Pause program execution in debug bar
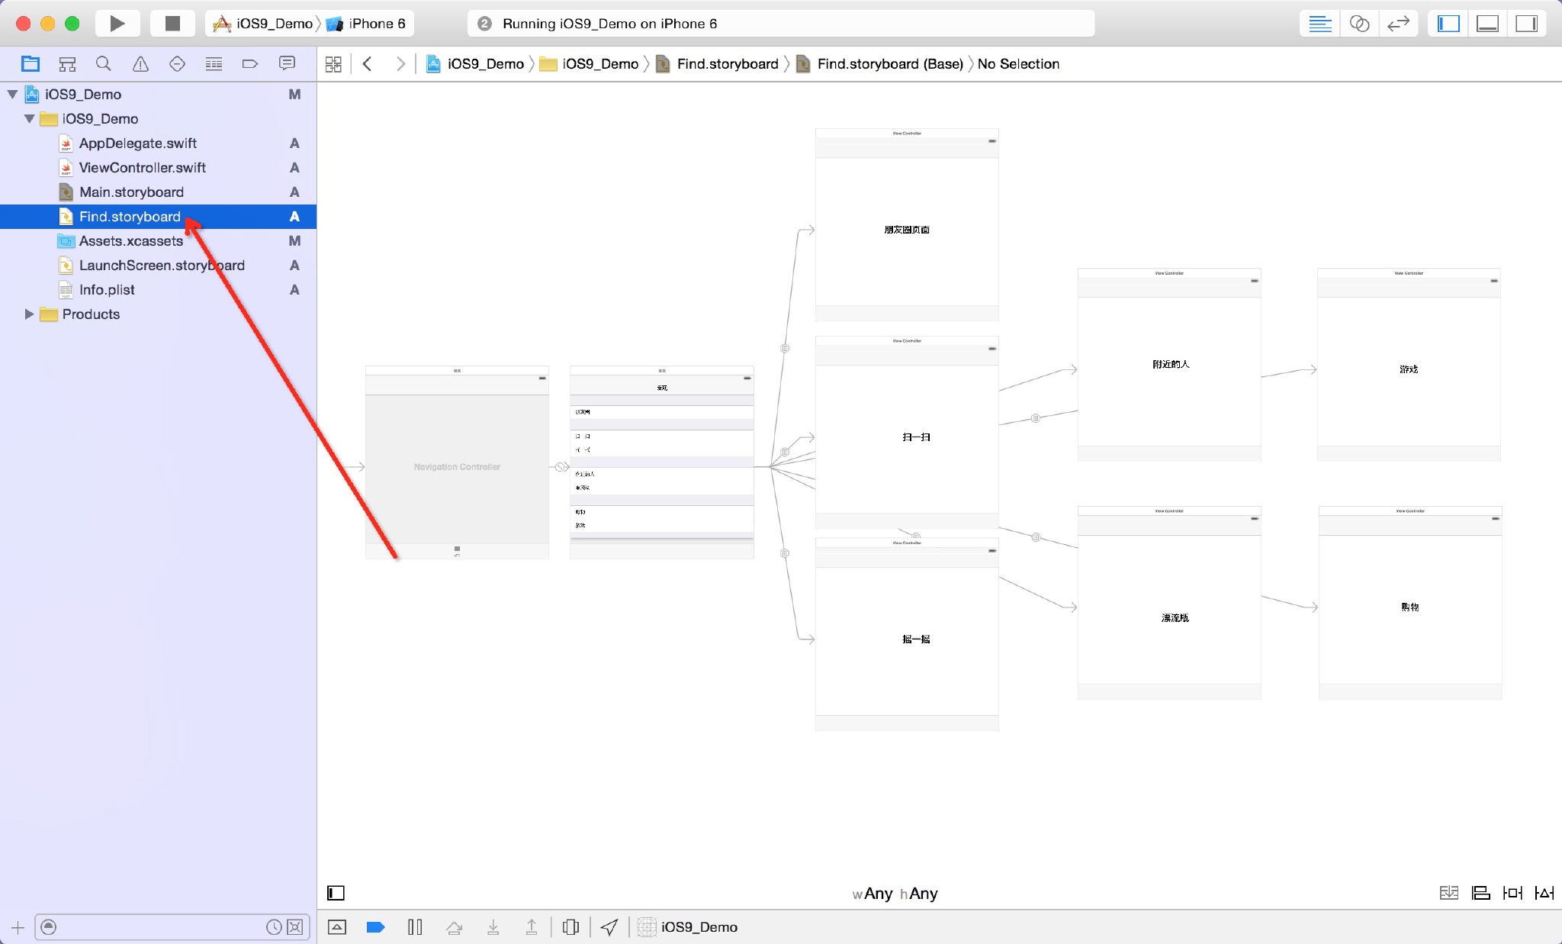The width and height of the screenshot is (1562, 944). tap(415, 926)
